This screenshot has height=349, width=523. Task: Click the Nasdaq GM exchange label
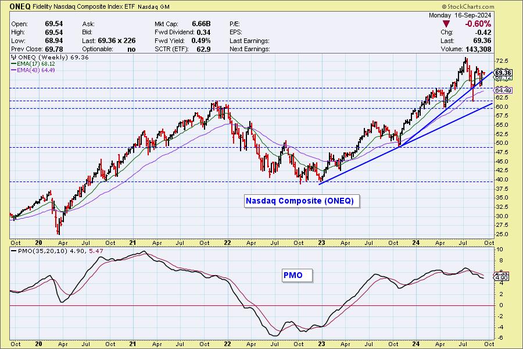click(153, 6)
